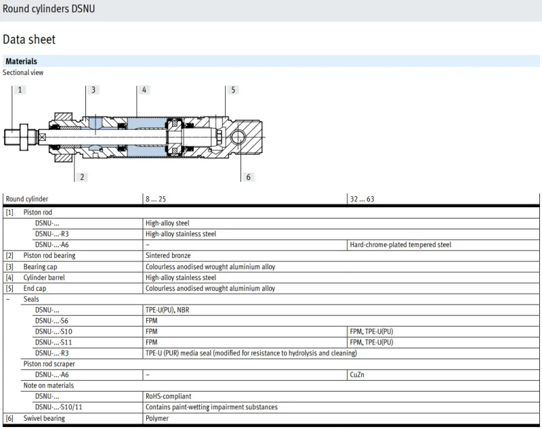Viewport: 542px width, 429px height.
Task: Click callout number 4 above the barrel
Action: click(x=144, y=89)
